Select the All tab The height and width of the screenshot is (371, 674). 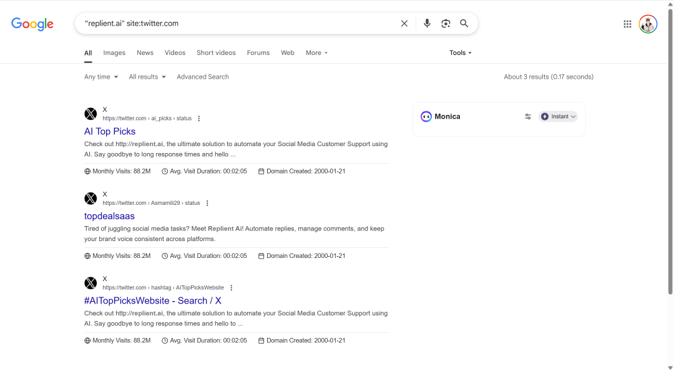click(x=88, y=53)
